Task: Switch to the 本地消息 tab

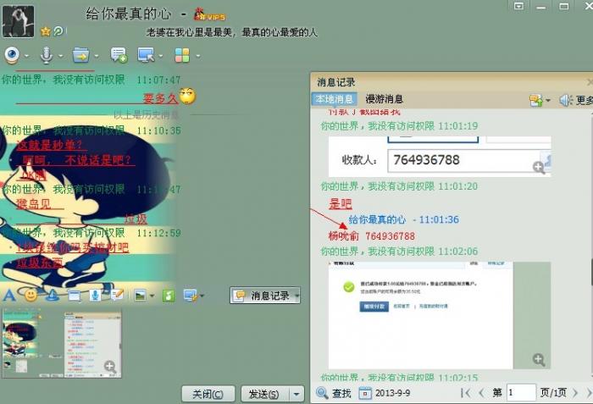Action: pyautogui.click(x=335, y=99)
